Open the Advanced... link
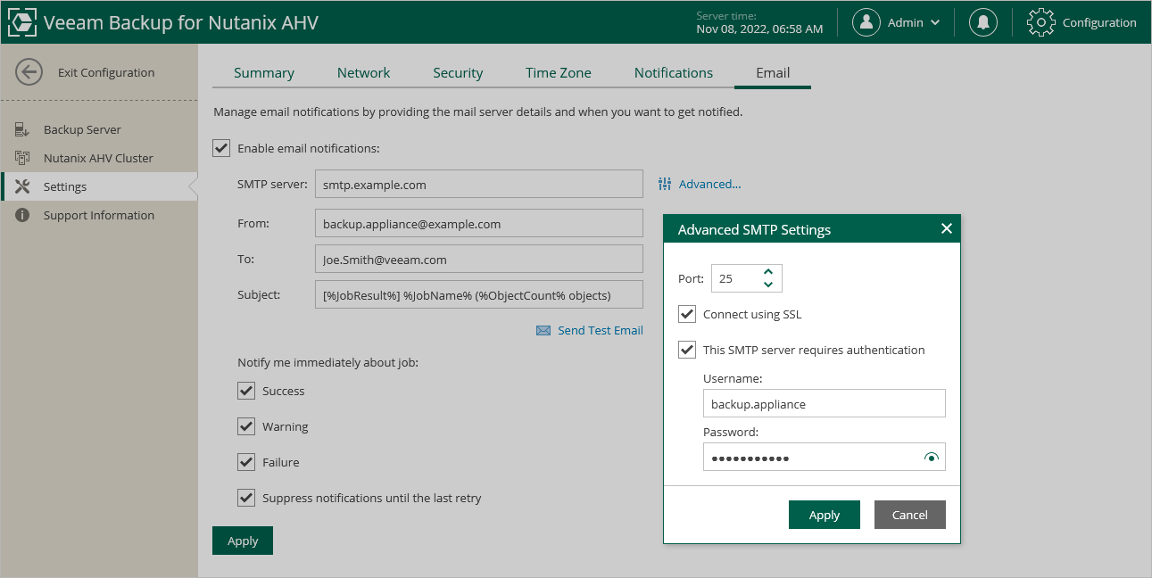Viewport: 1152px width, 578px height. 709,184
